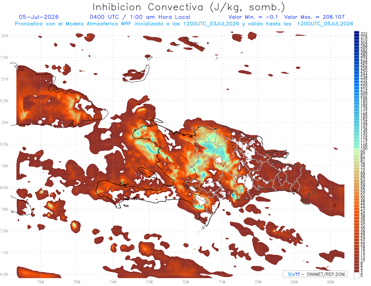Click the "73W" longitude label
Screen dimensions: 371x286
pos(149,282)
